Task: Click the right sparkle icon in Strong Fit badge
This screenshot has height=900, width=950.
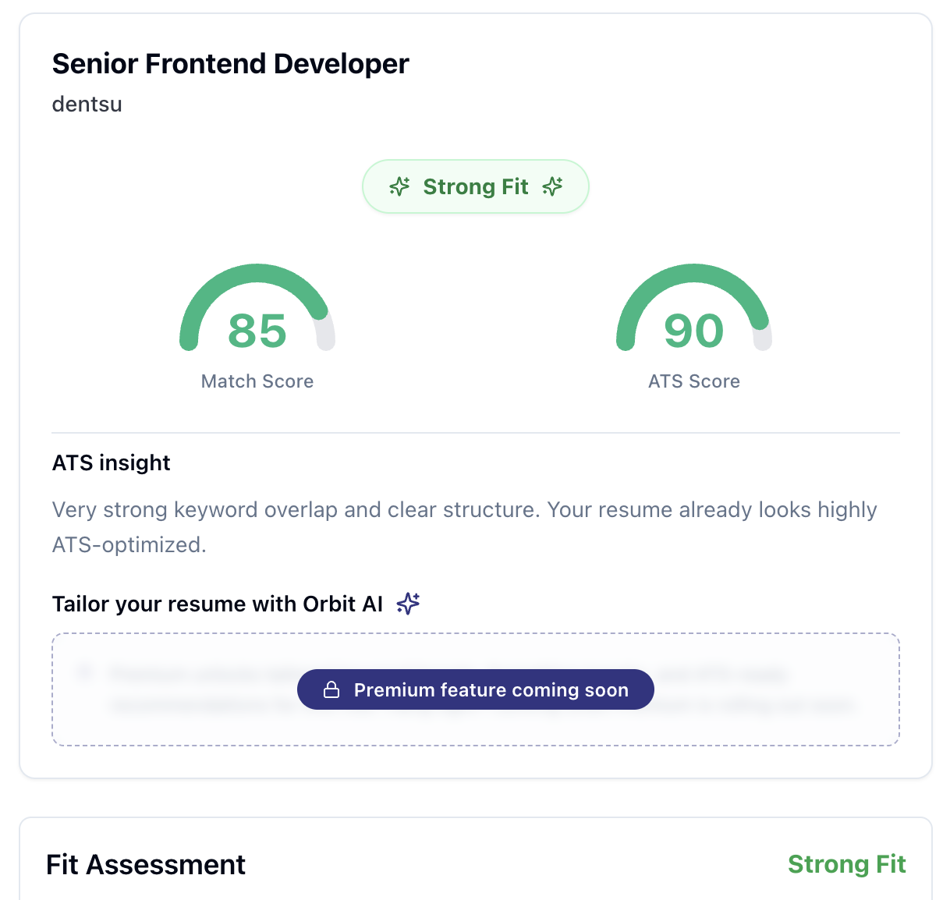Action: tap(552, 186)
